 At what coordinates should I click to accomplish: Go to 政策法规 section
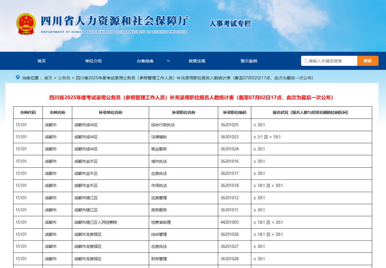pyautogui.click(x=197, y=61)
